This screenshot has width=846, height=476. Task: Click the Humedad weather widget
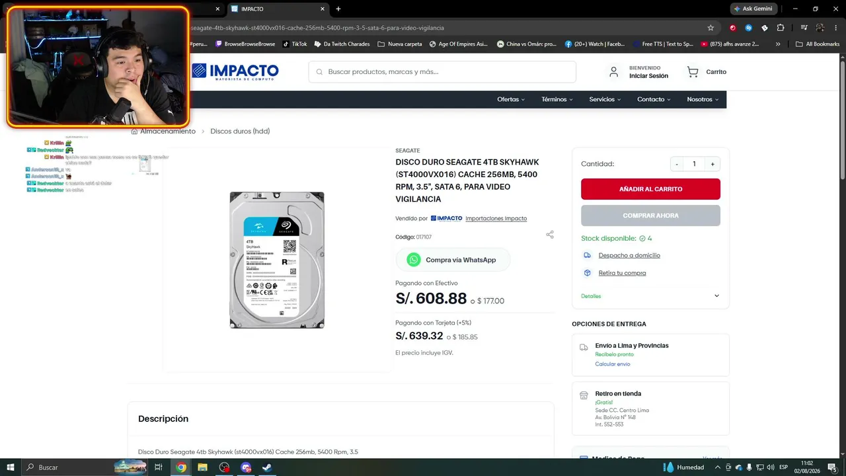click(x=683, y=467)
